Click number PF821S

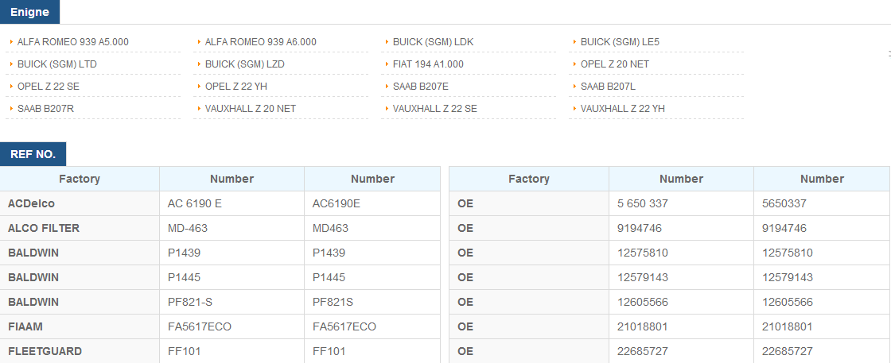333,303
